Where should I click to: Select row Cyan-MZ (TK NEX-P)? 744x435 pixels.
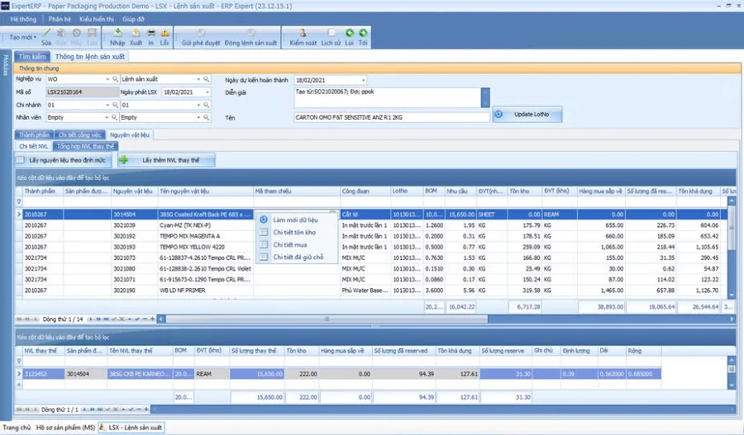click(x=374, y=225)
